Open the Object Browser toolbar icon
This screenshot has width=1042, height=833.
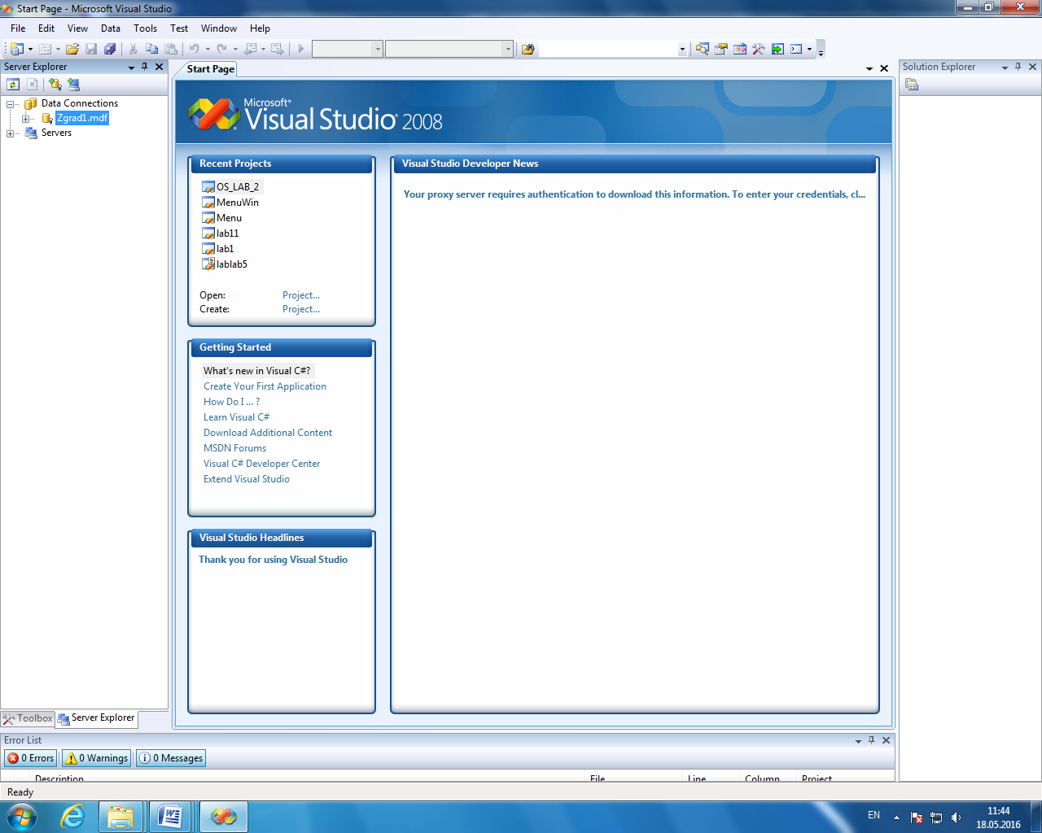pyautogui.click(x=739, y=49)
